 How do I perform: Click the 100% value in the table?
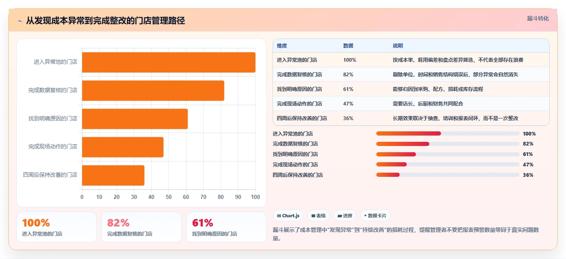pos(349,60)
